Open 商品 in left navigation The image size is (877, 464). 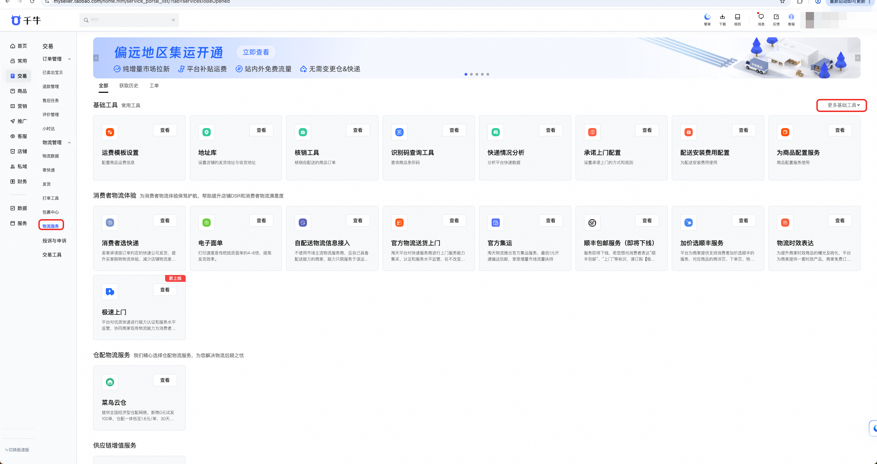click(18, 91)
